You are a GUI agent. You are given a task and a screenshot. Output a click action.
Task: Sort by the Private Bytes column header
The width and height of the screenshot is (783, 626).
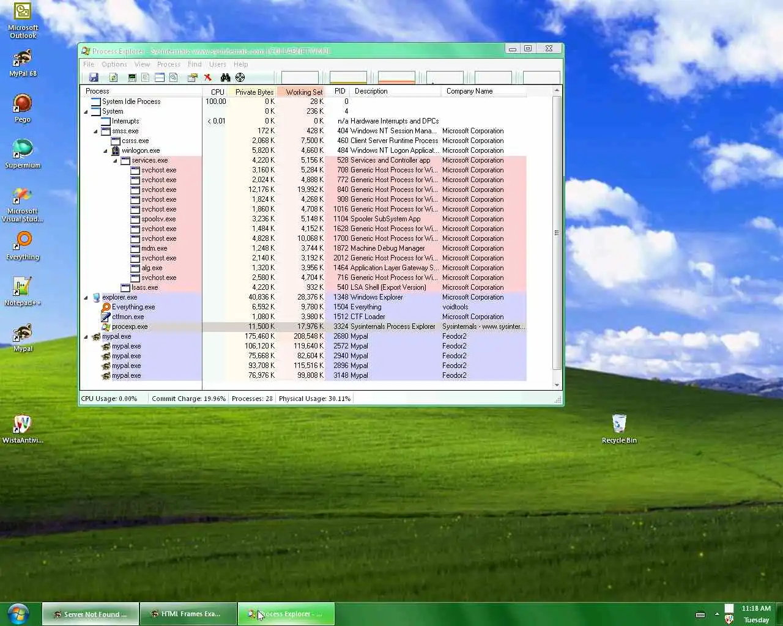(252, 91)
